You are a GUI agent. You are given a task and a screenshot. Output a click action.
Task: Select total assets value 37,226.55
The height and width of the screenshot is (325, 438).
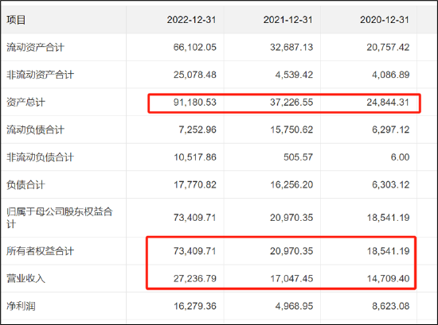tap(291, 103)
